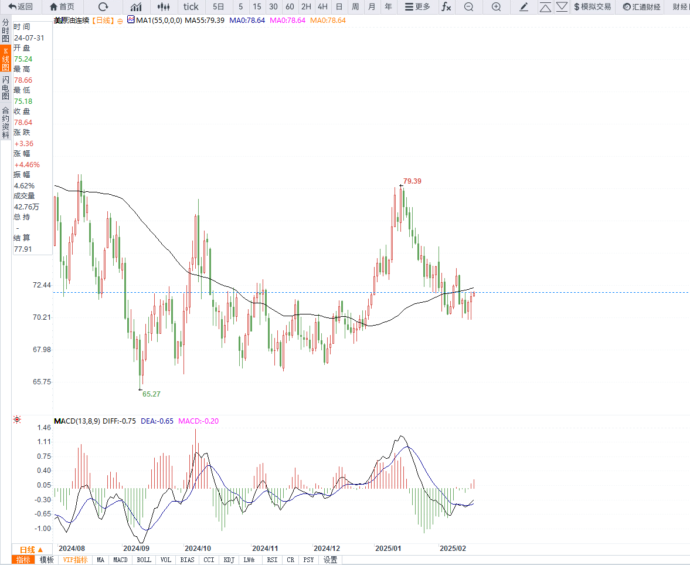The width and height of the screenshot is (690, 565).
Task: Toggle the small icon before MA1 label
Action: pos(131,21)
